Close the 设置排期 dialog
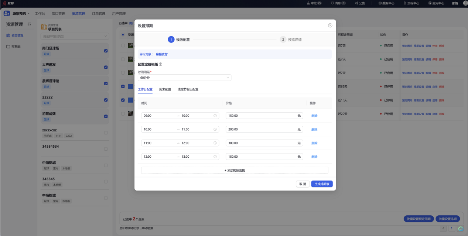The height and width of the screenshot is (236, 468). click(x=330, y=25)
